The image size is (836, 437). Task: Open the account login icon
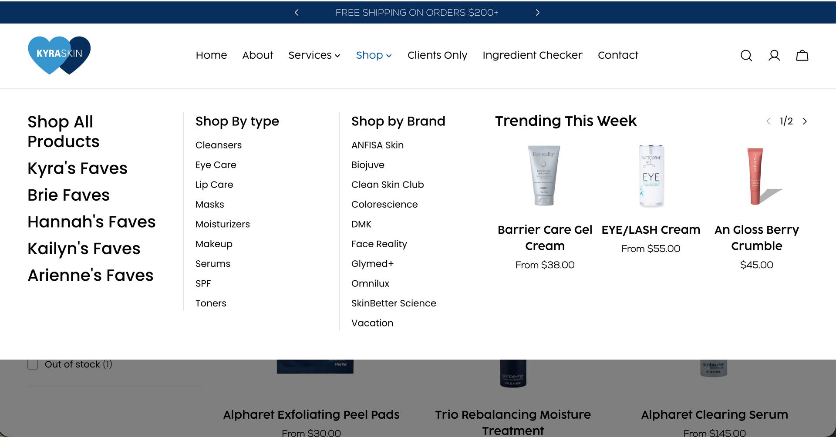click(x=774, y=55)
